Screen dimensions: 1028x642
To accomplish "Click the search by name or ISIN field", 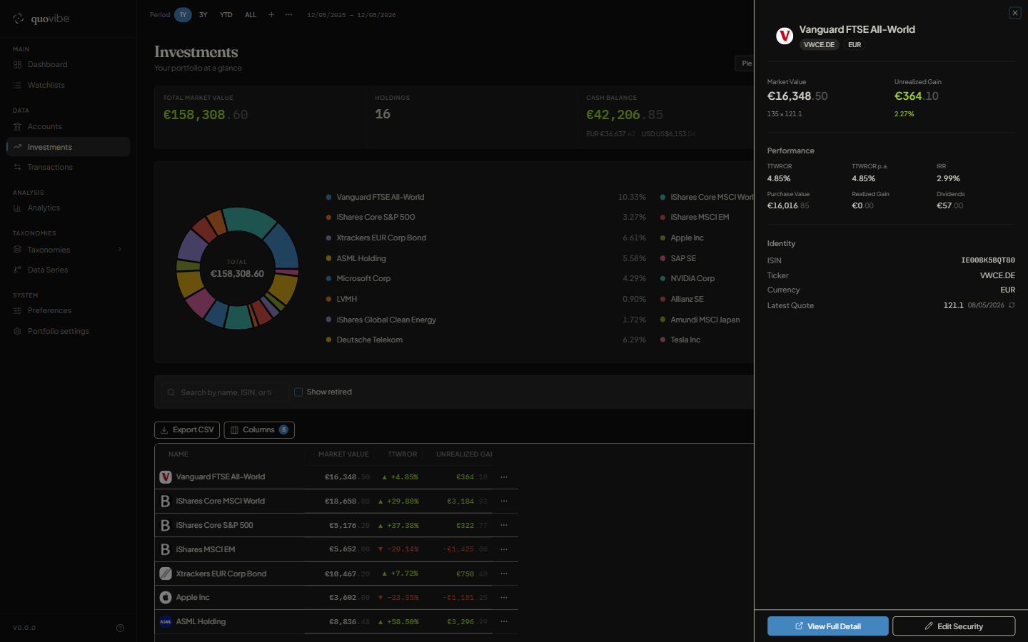I will click(x=226, y=392).
